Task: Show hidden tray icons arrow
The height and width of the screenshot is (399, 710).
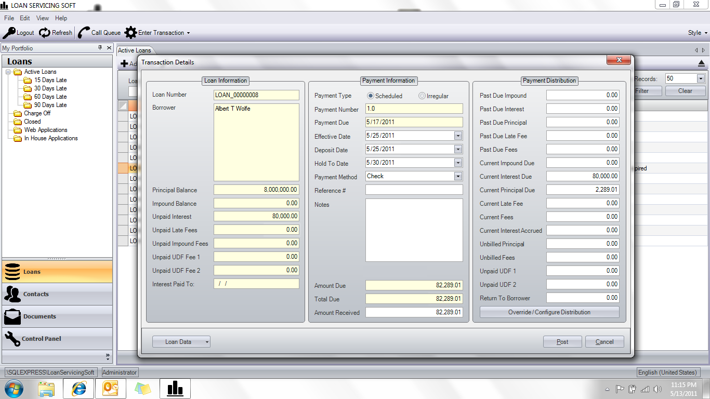Action: click(x=608, y=389)
